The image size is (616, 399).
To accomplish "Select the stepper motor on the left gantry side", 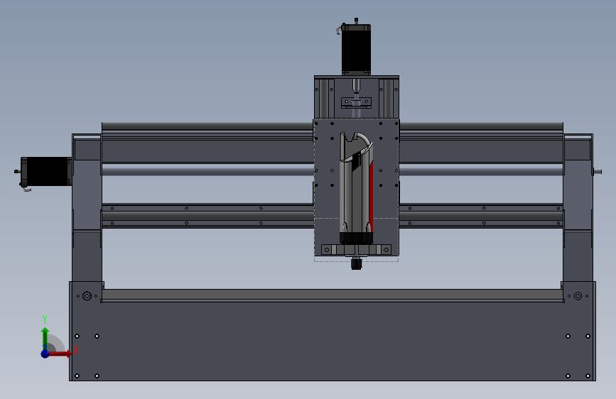I will 46,172.
